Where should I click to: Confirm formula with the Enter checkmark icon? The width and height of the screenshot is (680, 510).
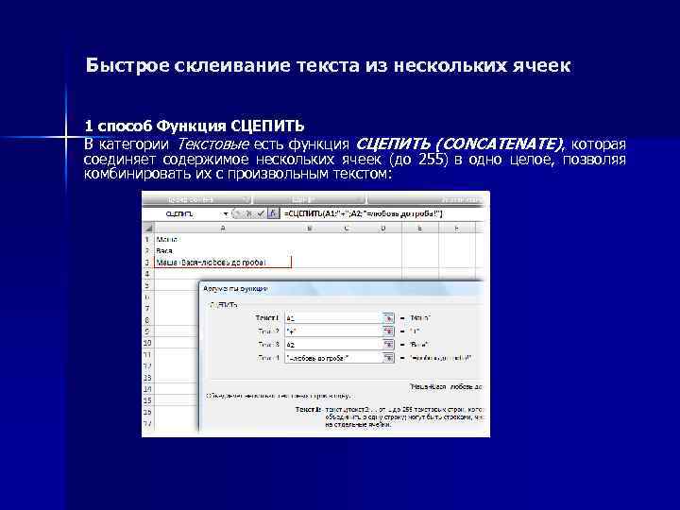coord(261,213)
